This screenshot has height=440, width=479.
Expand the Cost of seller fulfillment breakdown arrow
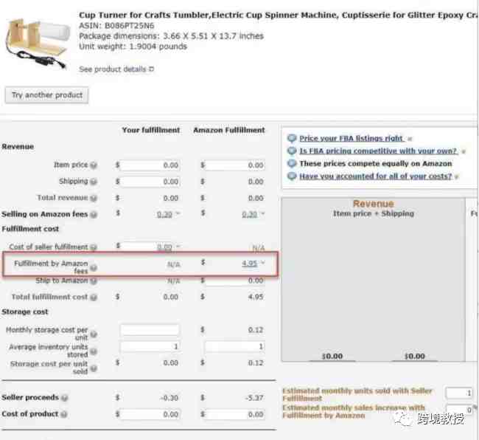pyautogui.click(x=178, y=246)
